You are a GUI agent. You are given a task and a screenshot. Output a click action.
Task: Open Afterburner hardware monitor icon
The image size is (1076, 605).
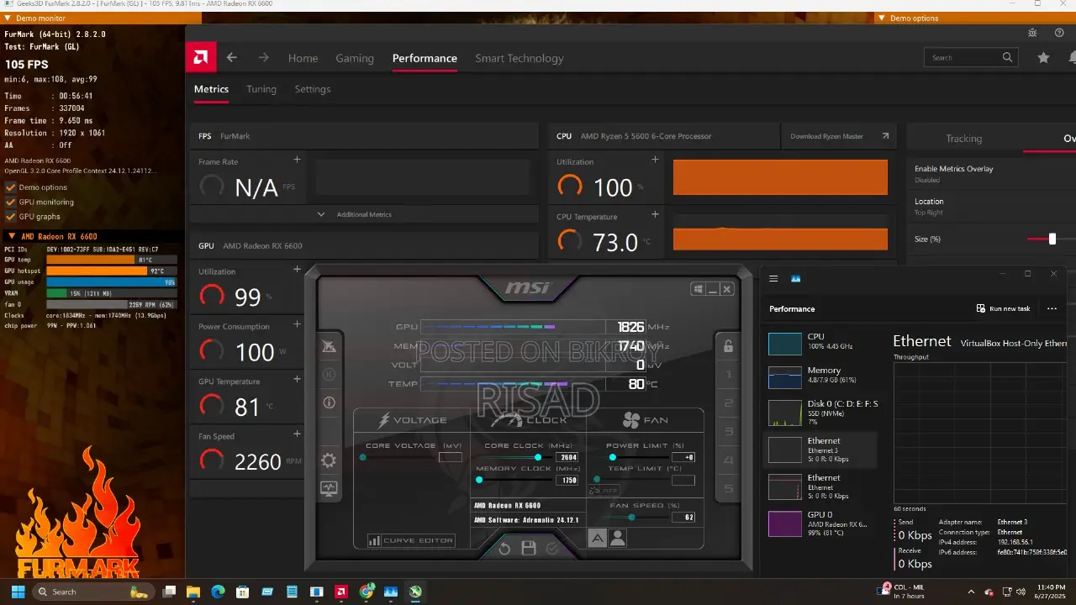coord(329,488)
